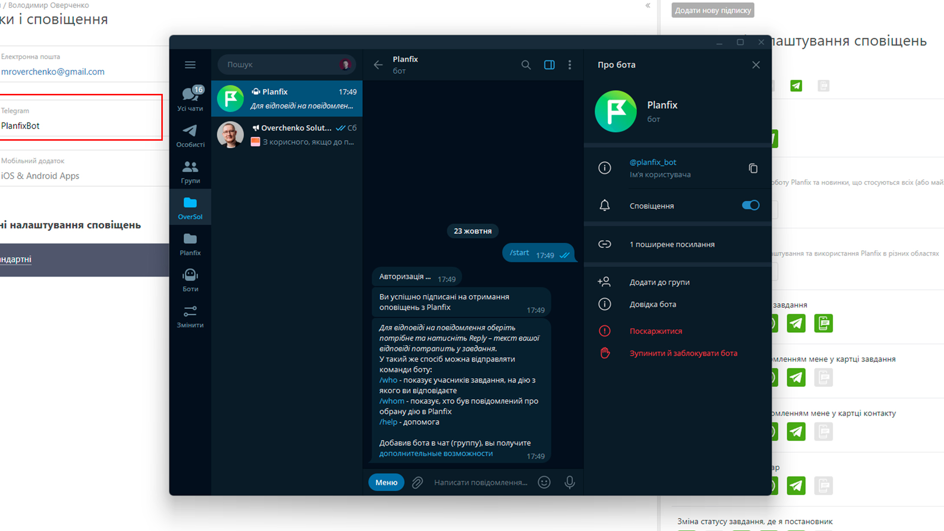
Task: Copy the bot username with the copy icon
Action: pos(753,168)
